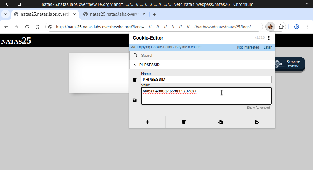Click the cookie Search field

204,56
